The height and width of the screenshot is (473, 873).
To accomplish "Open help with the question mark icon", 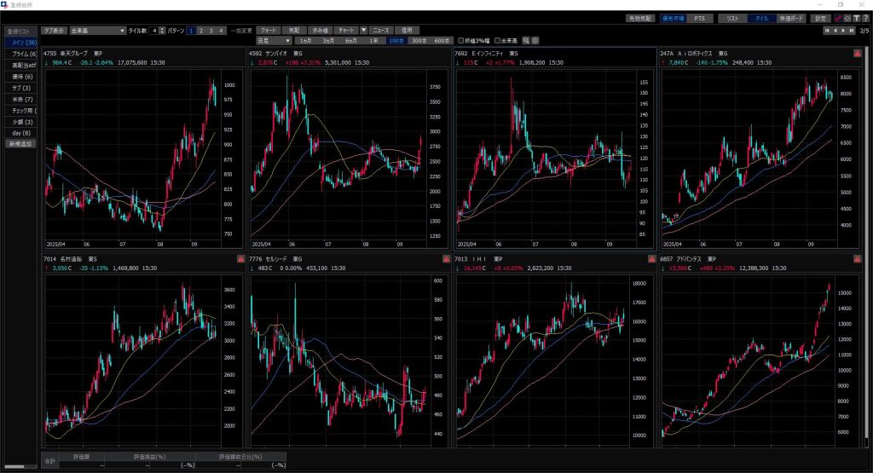I will 865,18.
